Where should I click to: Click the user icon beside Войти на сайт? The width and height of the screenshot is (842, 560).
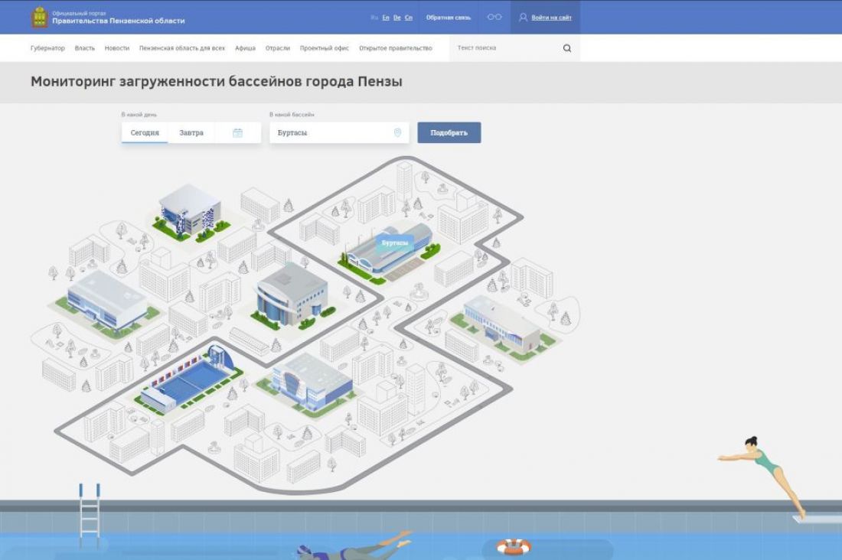523,17
